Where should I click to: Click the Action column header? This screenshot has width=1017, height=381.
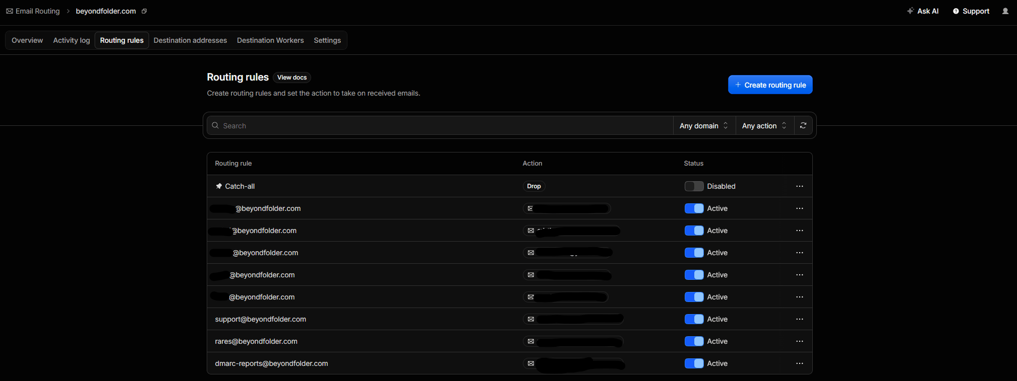532,164
